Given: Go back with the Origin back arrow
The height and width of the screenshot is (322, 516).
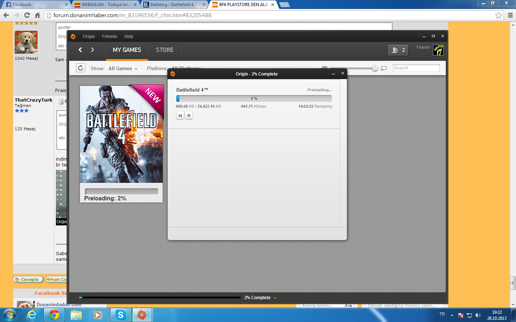Looking at the screenshot, I should point(80,50).
